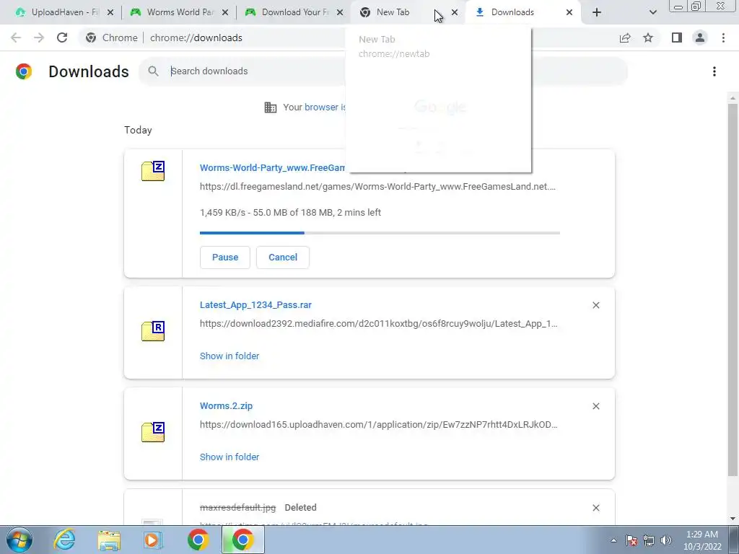This screenshot has width=739, height=554.
Task: Close the Download Your File tab
Action: click(x=340, y=13)
